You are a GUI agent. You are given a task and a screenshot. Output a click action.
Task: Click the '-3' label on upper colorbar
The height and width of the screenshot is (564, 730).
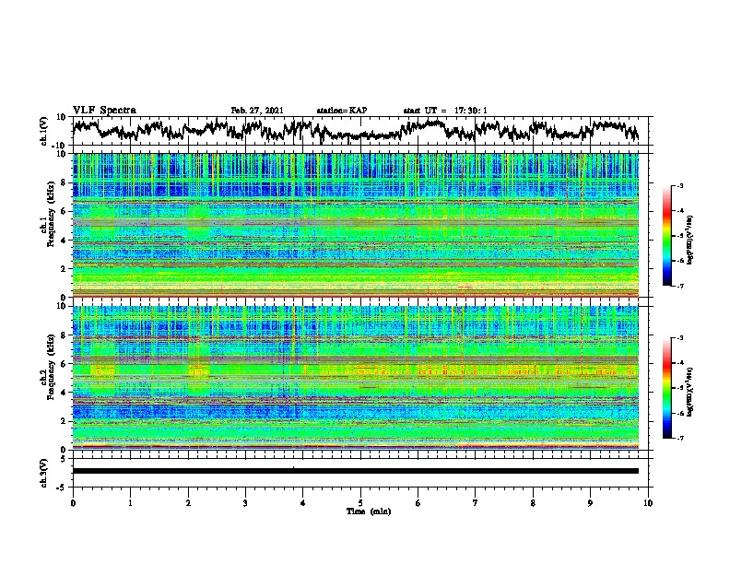(x=679, y=186)
